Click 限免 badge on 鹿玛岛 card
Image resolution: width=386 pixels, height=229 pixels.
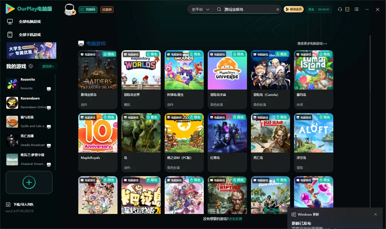325,54
